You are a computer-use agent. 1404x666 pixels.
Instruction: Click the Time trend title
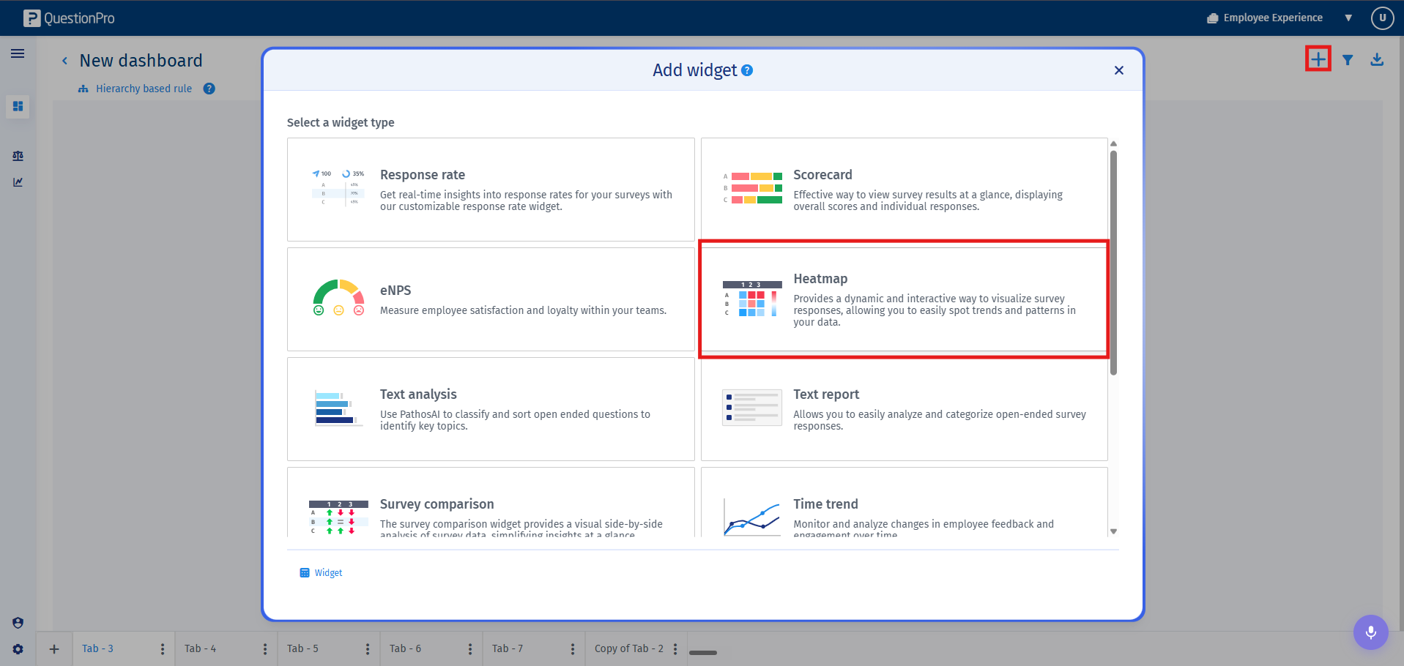click(x=825, y=504)
